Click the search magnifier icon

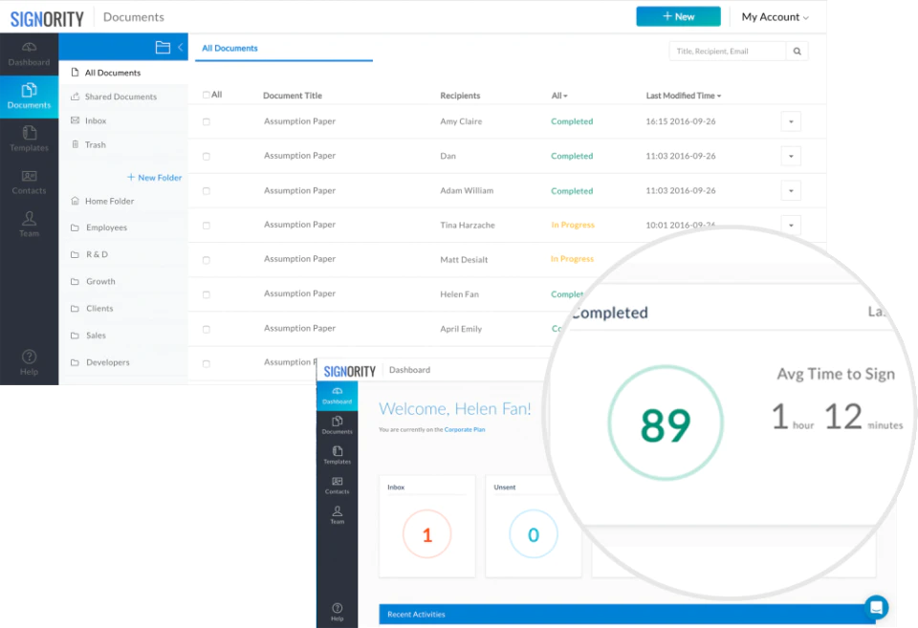(797, 52)
